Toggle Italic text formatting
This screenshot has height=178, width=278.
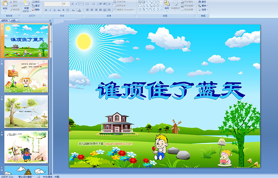point(49,10)
